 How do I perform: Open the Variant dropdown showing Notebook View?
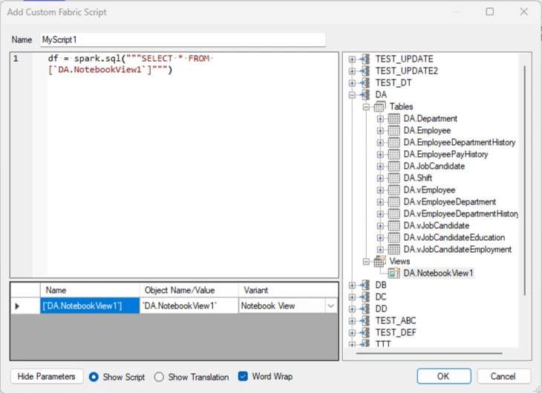point(331,306)
